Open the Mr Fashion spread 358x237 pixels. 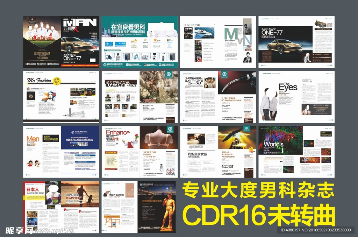pos(61,97)
